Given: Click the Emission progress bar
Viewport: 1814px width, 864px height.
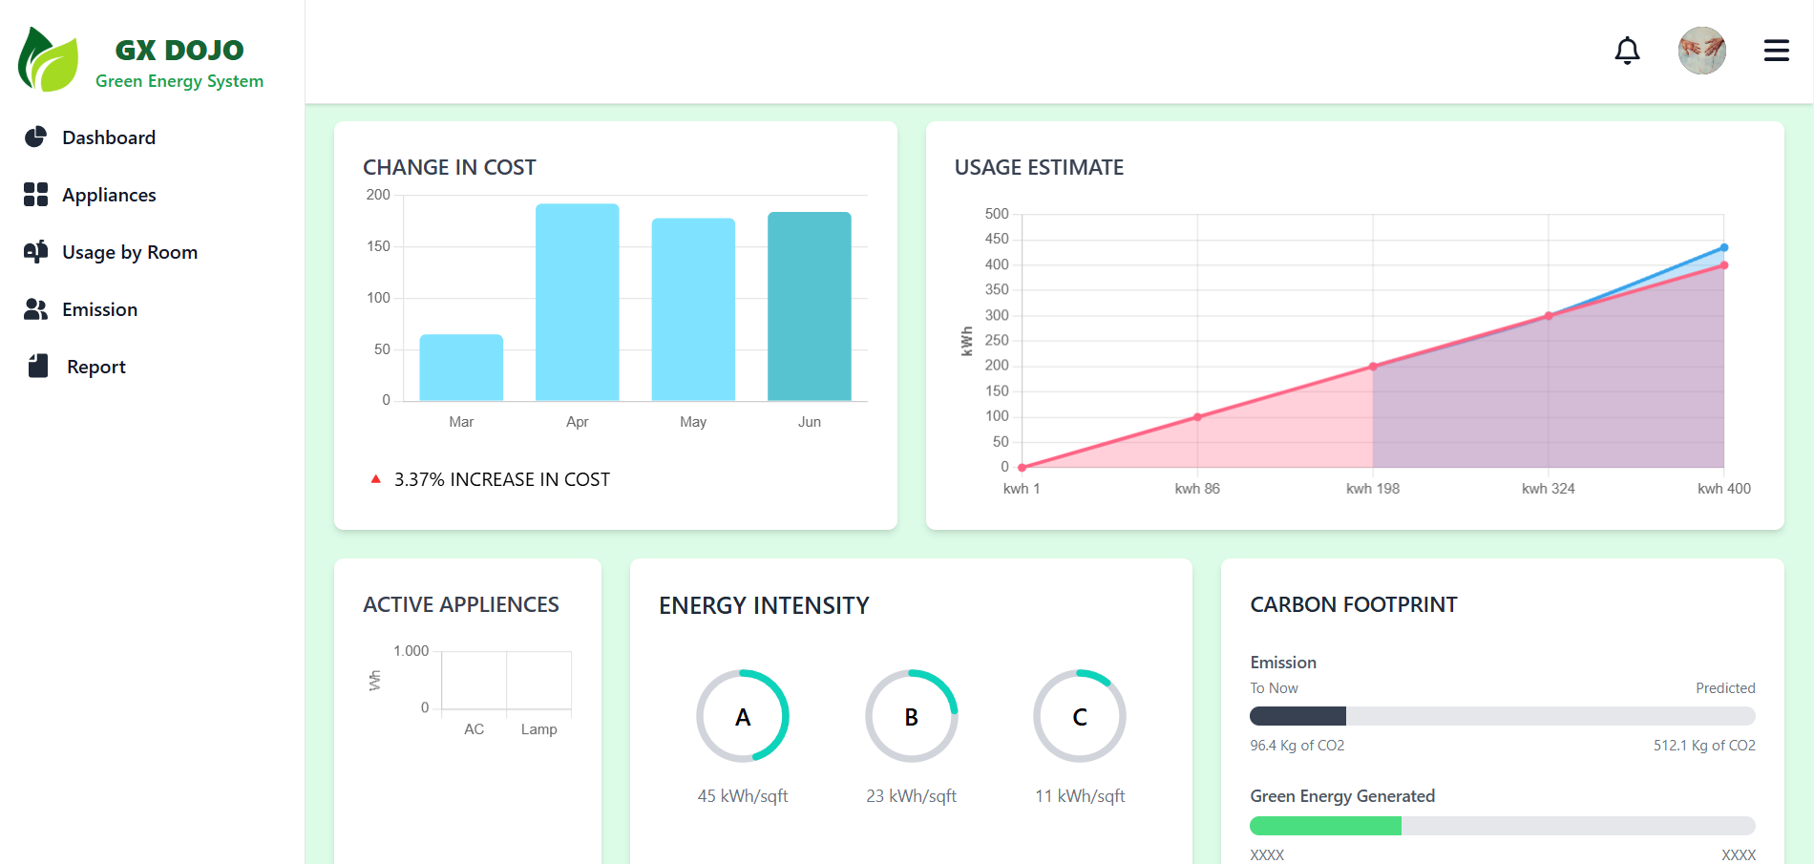Looking at the screenshot, I should click(x=1502, y=716).
